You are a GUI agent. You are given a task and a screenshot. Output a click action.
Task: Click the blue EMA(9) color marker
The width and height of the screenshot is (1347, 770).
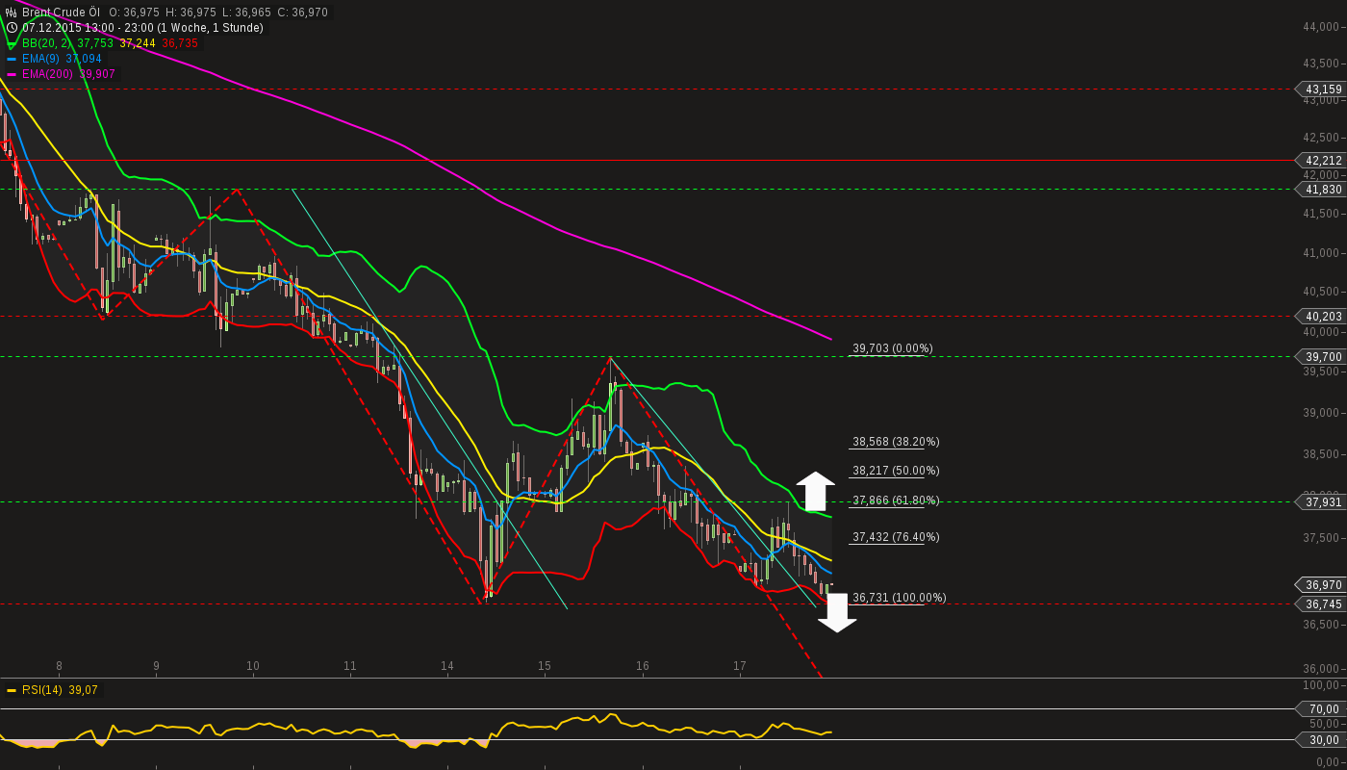point(12,59)
